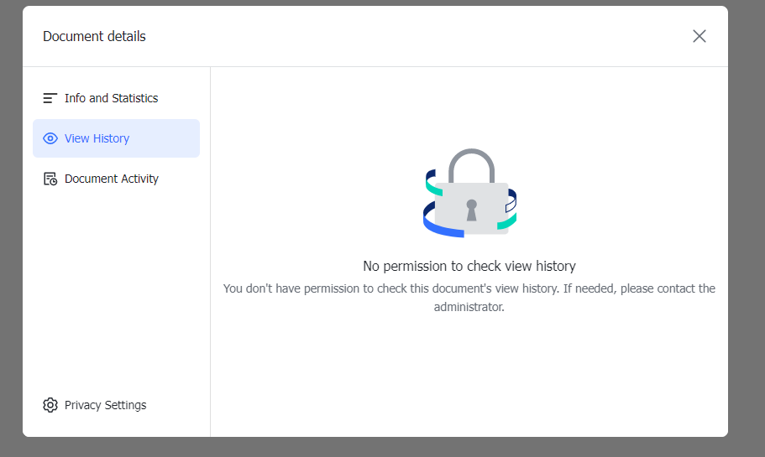The width and height of the screenshot is (765, 457).
Task: Close the Document details dialog
Action: point(699,36)
